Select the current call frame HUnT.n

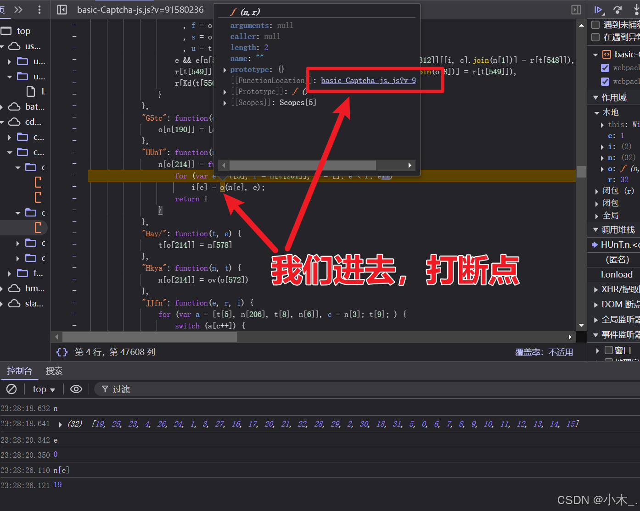click(x=616, y=244)
